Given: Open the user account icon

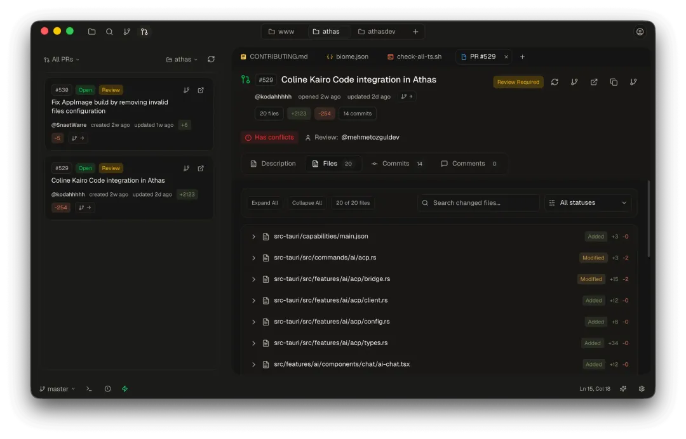Looking at the screenshot, I should (640, 32).
